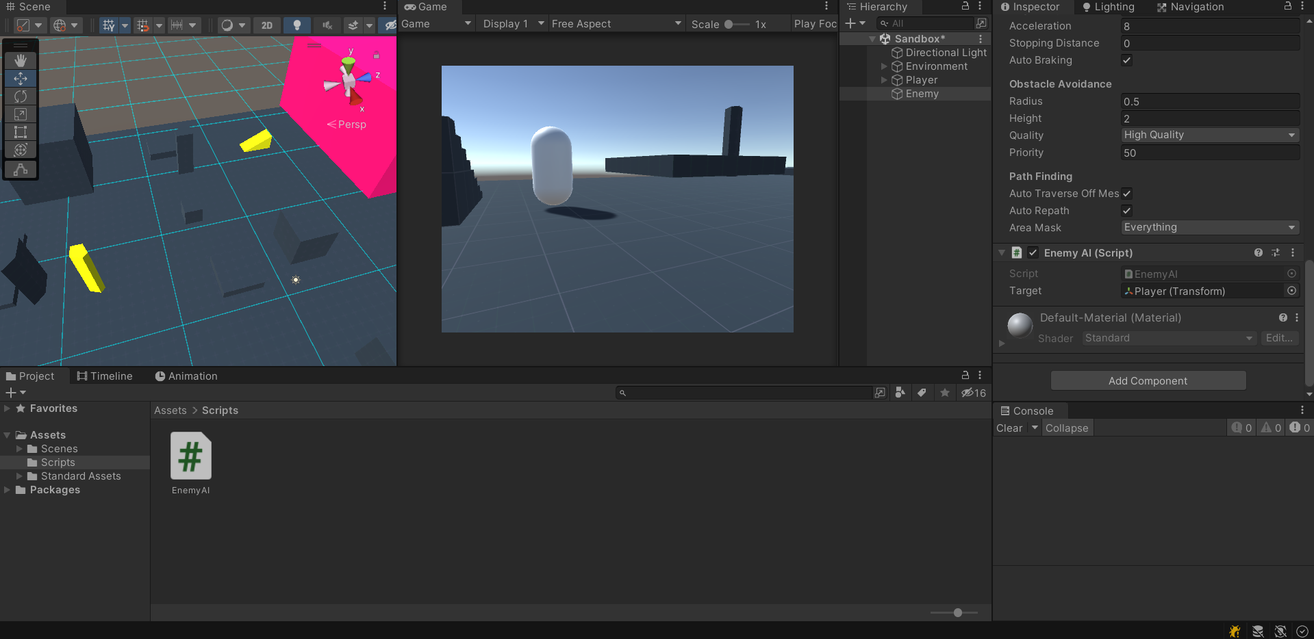Click the Inspector lock icon

click(x=1288, y=6)
